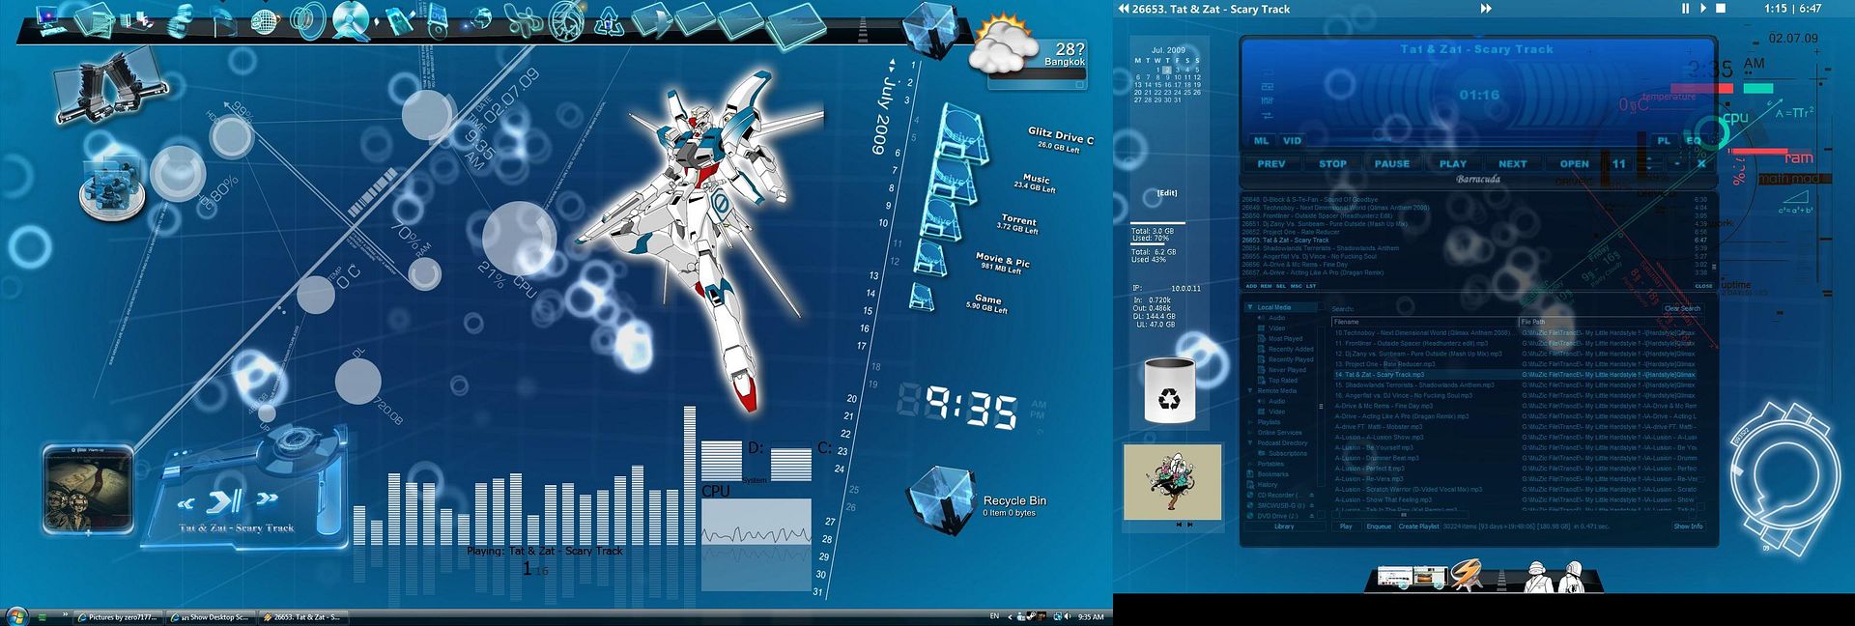Click the Show Info button
This screenshot has height=626, width=1855.
(1688, 526)
